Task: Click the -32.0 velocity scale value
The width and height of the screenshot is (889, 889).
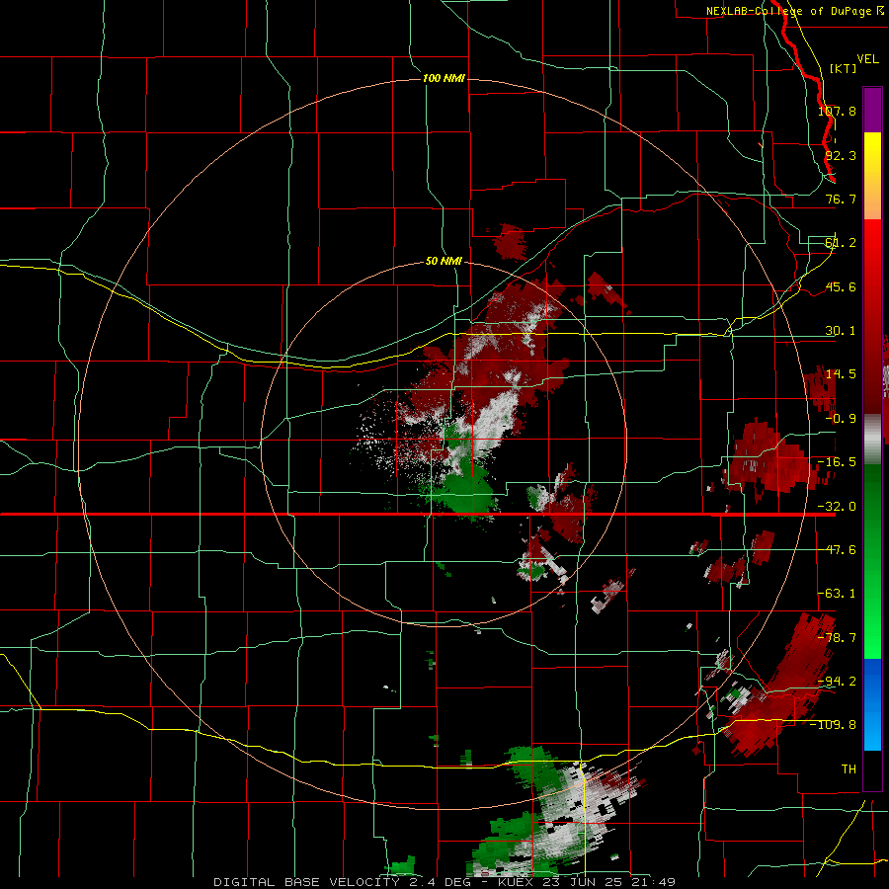Action: [837, 507]
